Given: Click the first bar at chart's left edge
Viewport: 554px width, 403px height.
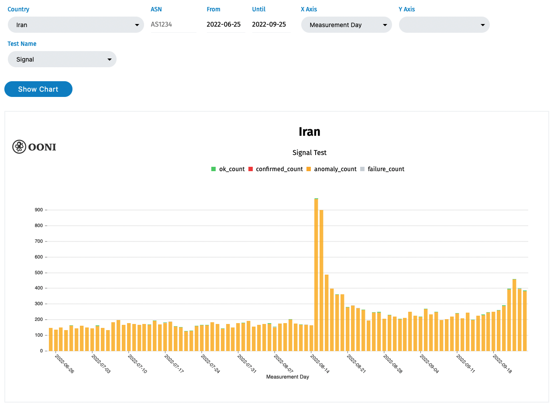Looking at the screenshot, I should [51, 339].
